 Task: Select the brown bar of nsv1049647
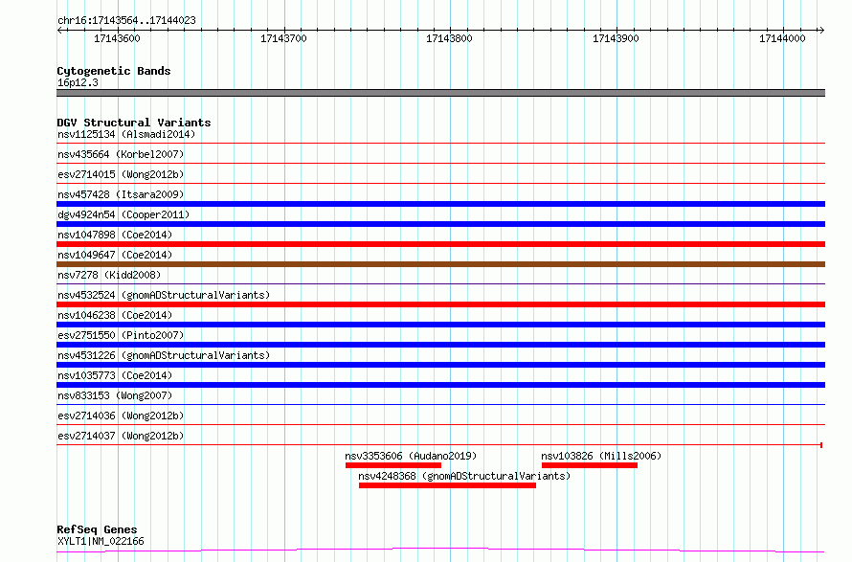[x=440, y=264]
